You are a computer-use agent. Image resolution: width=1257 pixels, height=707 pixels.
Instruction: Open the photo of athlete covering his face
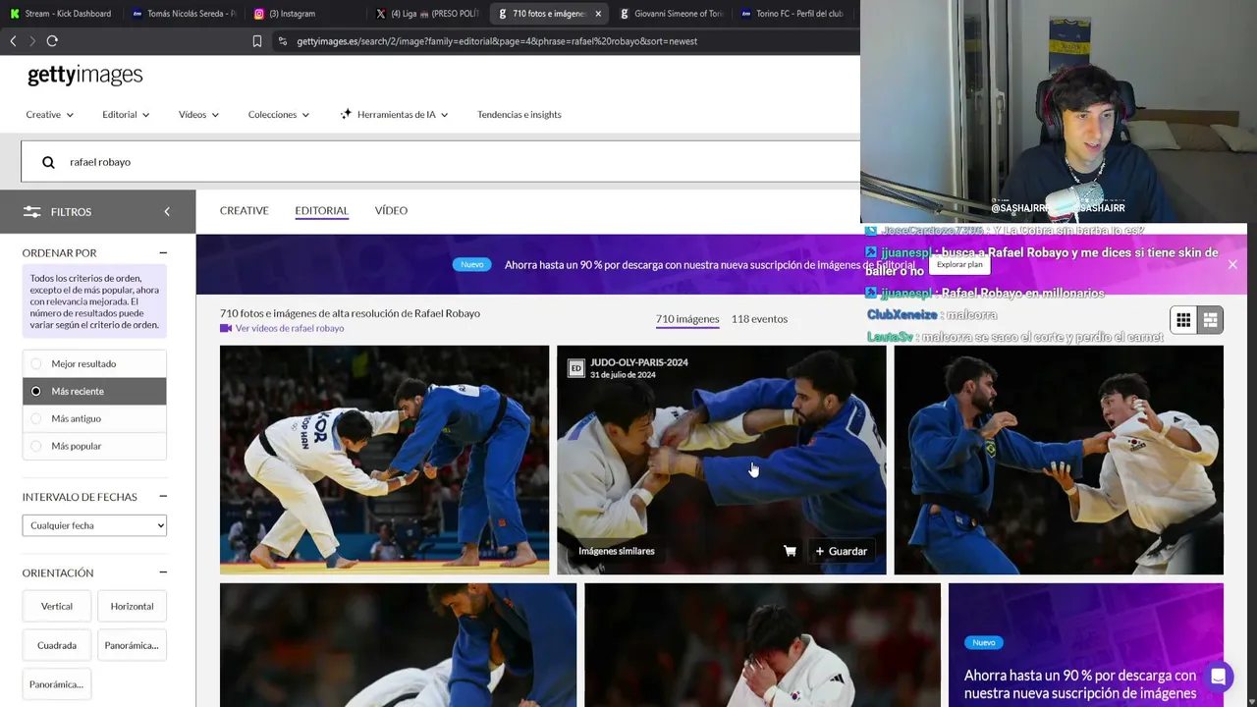(x=762, y=645)
